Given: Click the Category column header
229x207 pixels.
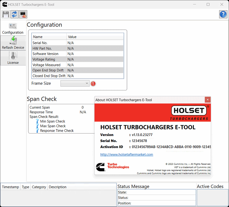Looking at the screenshot, I should 39,187.
